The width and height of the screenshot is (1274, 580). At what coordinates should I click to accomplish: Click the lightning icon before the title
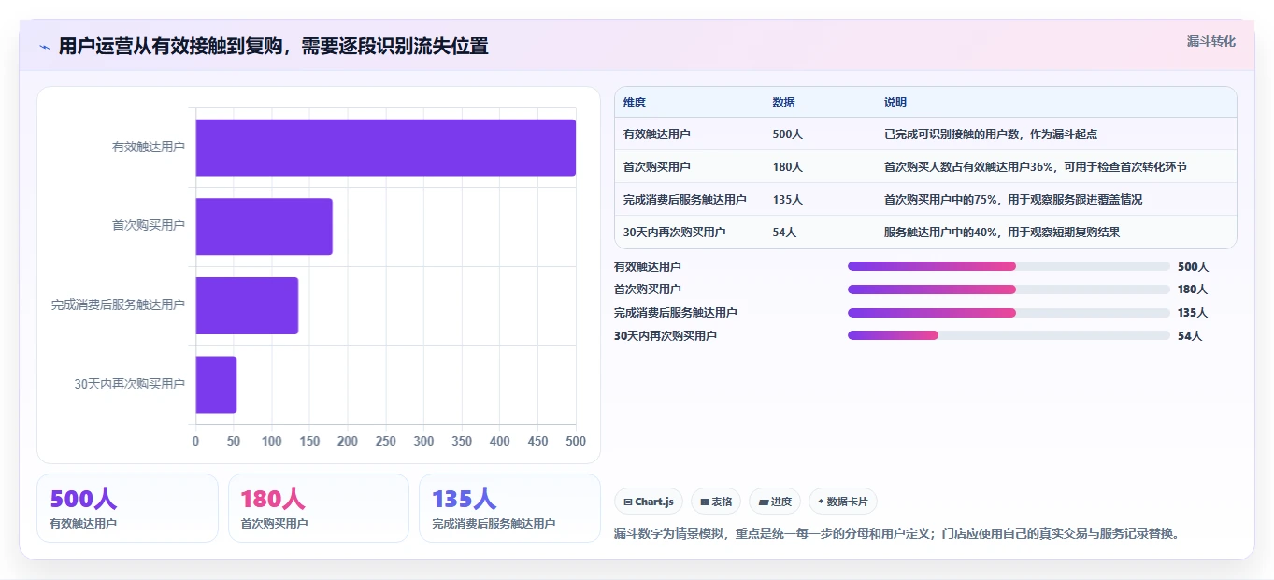tap(45, 47)
